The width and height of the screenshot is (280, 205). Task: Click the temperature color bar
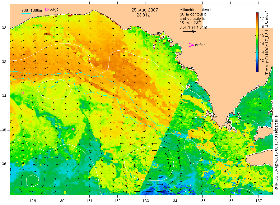point(257,42)
